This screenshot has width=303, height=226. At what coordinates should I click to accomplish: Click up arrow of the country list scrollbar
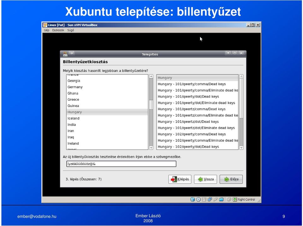tap(151, 76)
